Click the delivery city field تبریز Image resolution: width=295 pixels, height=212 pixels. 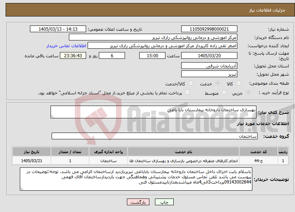coord(209,74)
